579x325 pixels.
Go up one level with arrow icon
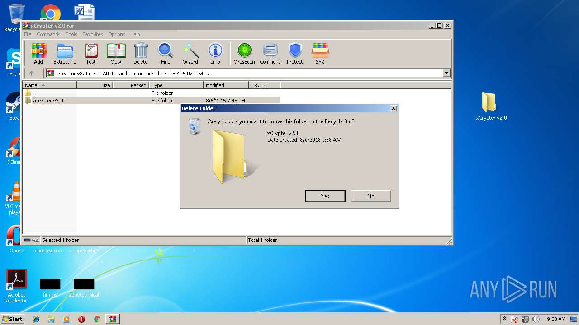tap(32, 73)
